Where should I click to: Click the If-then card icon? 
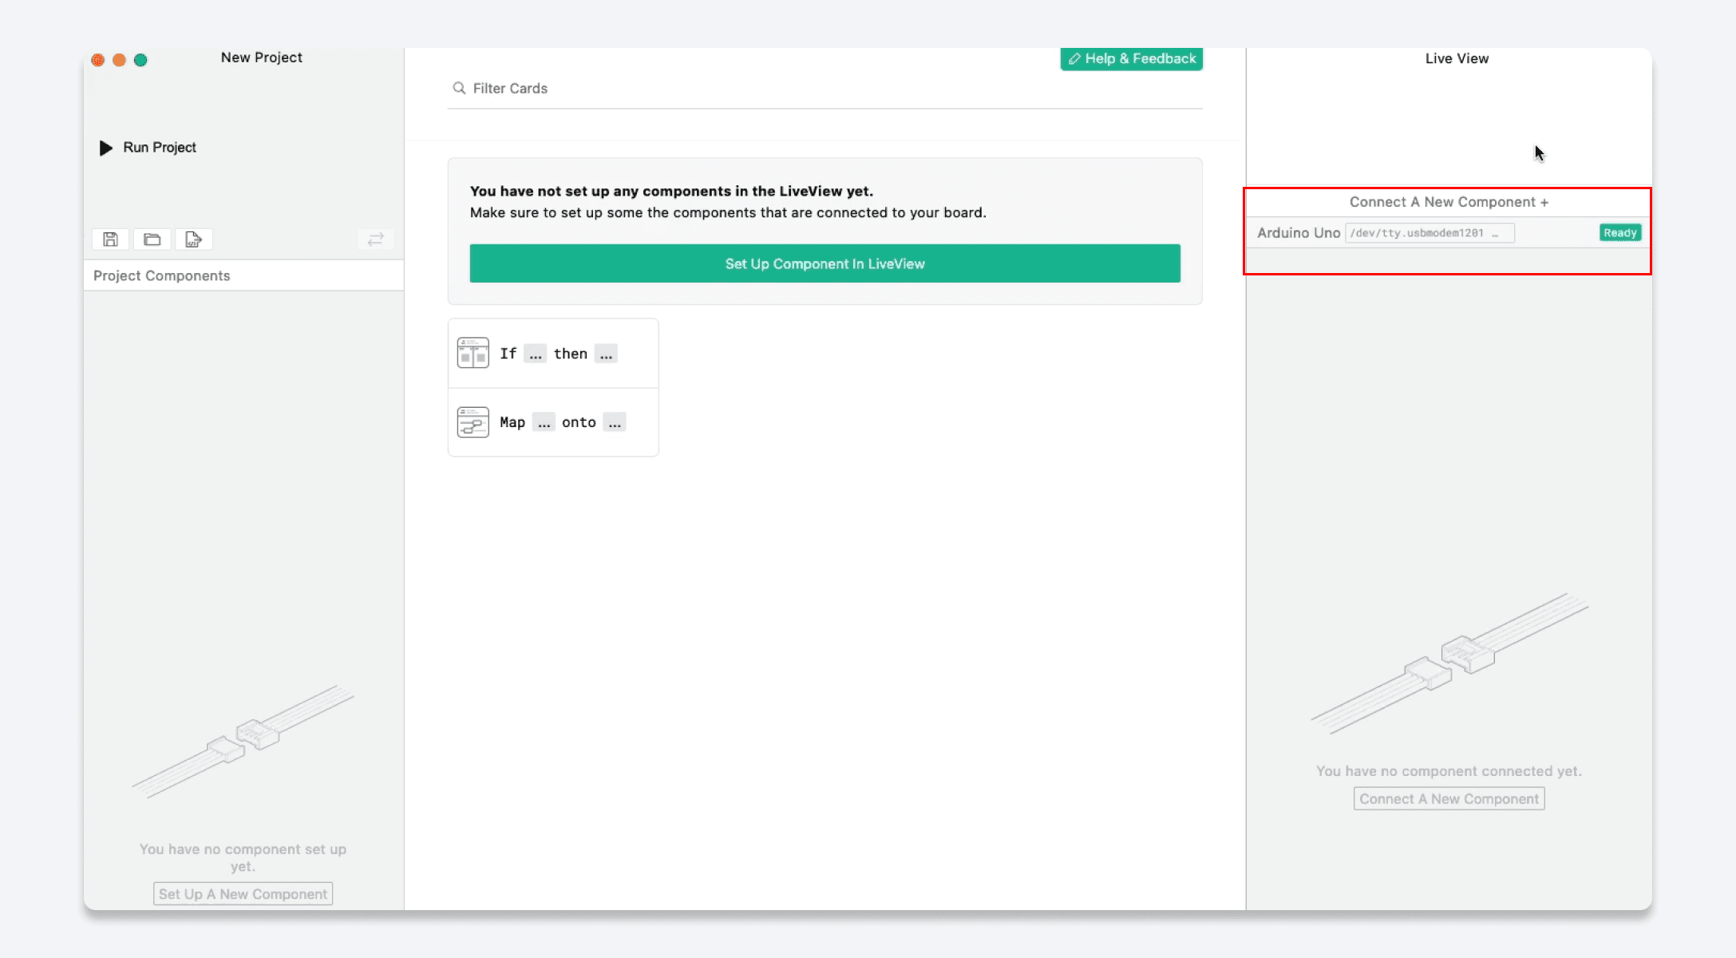473,353
